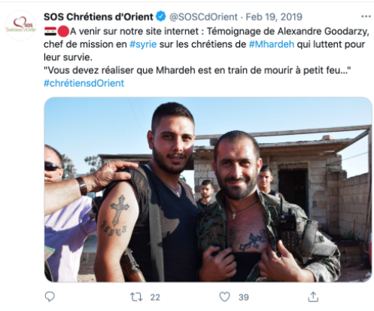Image resolution: width=374 pixels, height=311 pixels.
Task: Click the reply speech bubble icon
Action: tap(50, 297)
